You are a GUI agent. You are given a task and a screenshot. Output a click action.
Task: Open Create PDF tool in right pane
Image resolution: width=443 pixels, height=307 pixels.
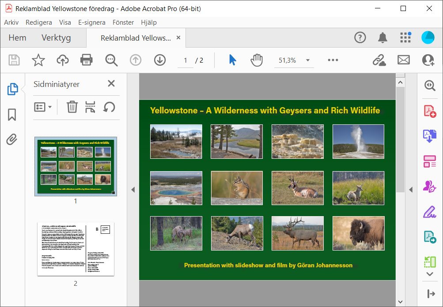coord(430,111)
